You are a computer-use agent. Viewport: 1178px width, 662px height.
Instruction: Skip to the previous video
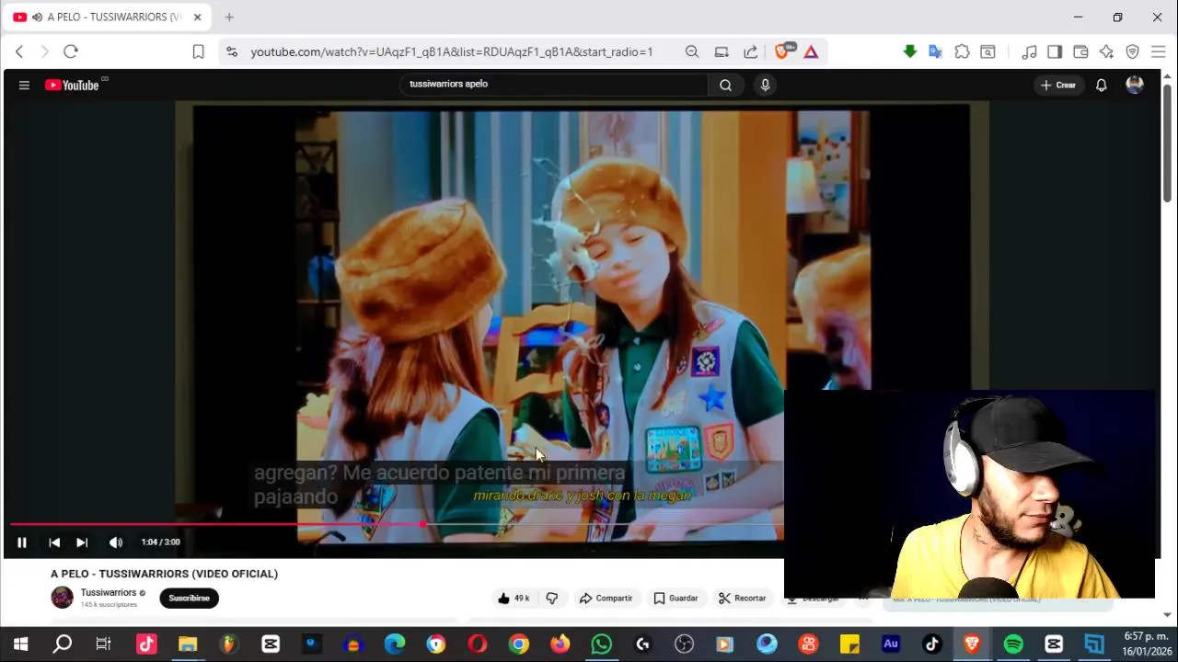54,542
